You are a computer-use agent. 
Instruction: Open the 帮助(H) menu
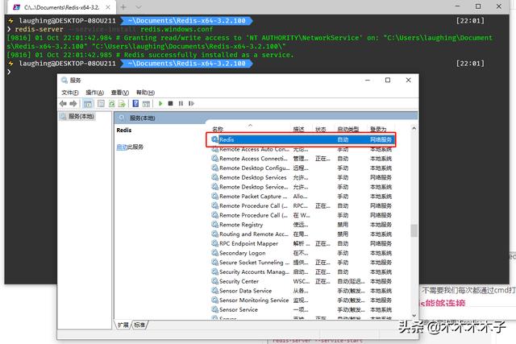point(145,93)
